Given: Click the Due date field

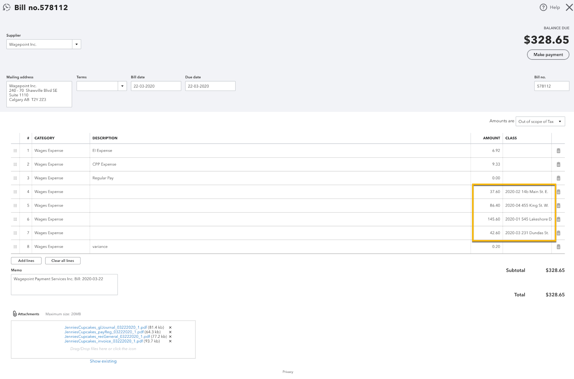Looking at the screenshot, I should pos(210,86).
